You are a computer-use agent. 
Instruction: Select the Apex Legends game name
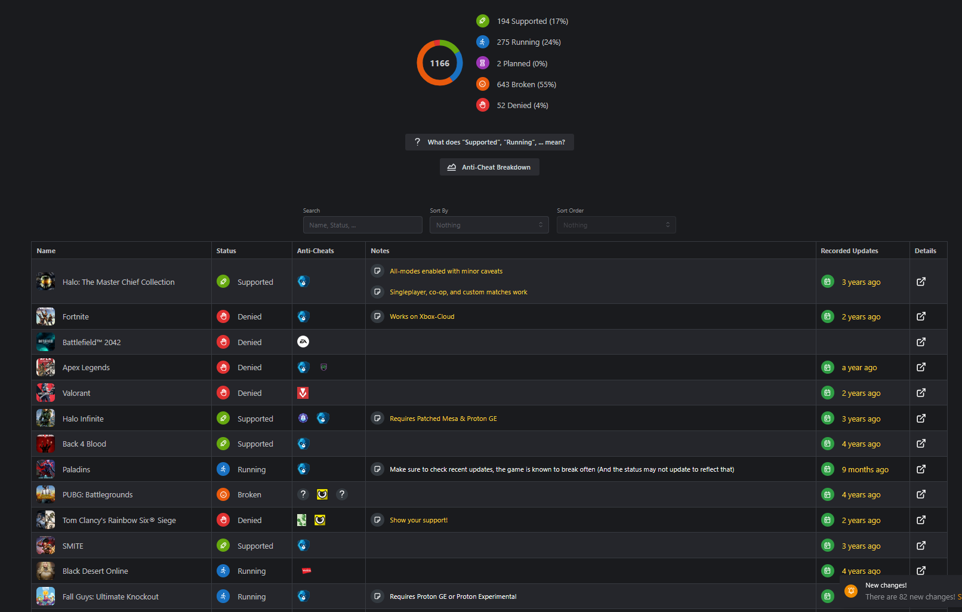coord(86,368)
